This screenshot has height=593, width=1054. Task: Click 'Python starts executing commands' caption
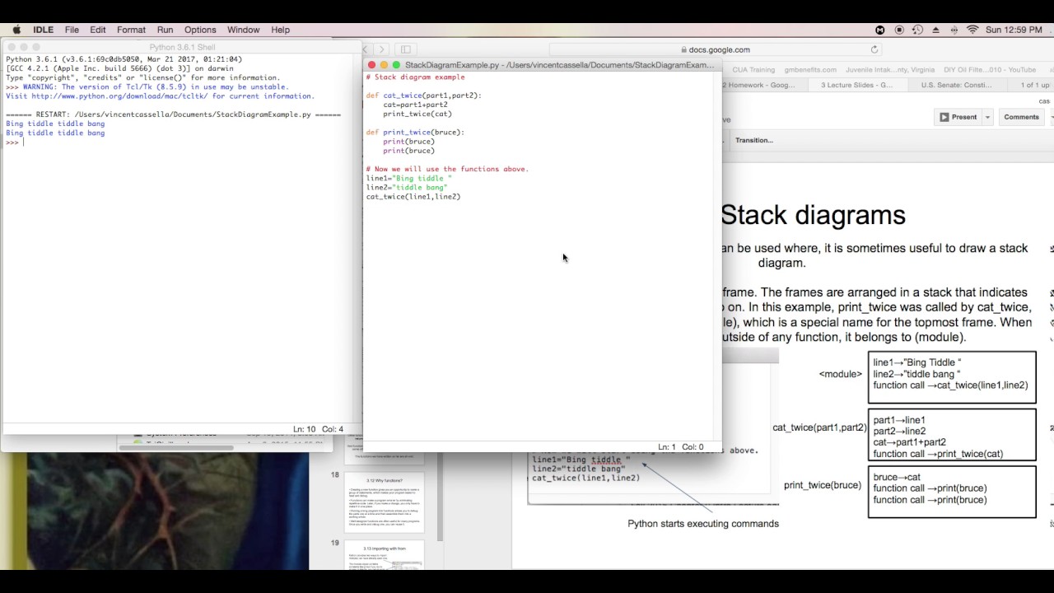click(703, 524)
